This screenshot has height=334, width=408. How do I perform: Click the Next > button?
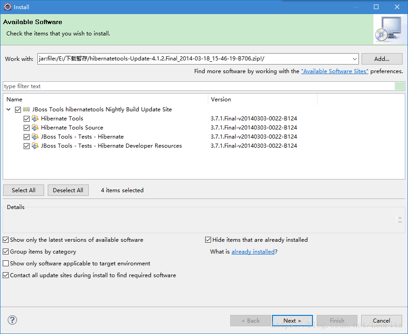pos(292,320)
